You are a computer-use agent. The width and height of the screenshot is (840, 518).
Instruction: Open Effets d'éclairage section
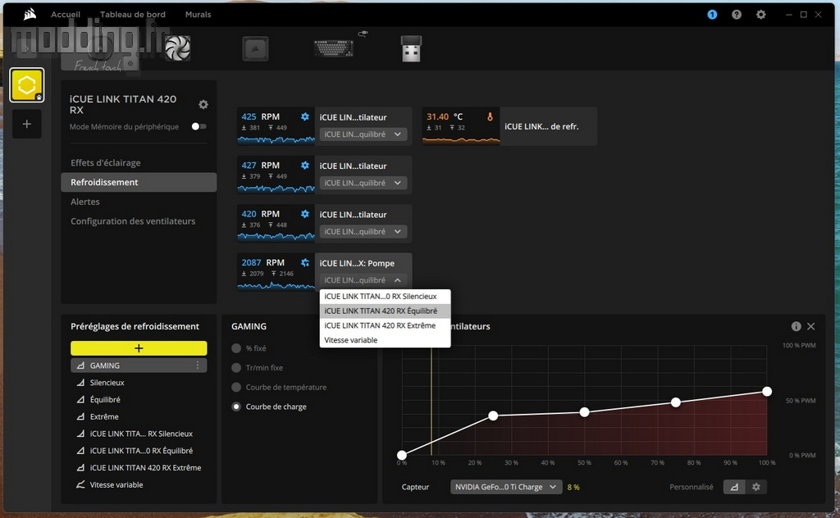pyautogui.click(x=139, y=162)
